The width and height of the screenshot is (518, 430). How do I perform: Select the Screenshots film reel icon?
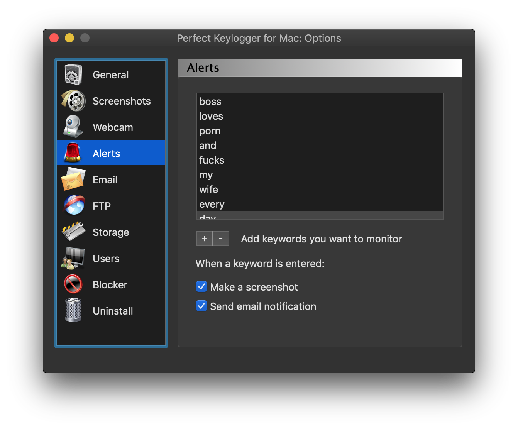coord(73,101)
